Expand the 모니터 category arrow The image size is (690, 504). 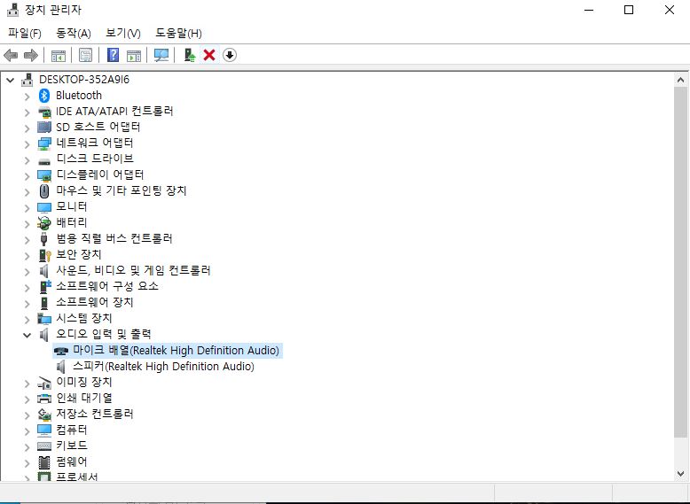(x=27, y=207)
